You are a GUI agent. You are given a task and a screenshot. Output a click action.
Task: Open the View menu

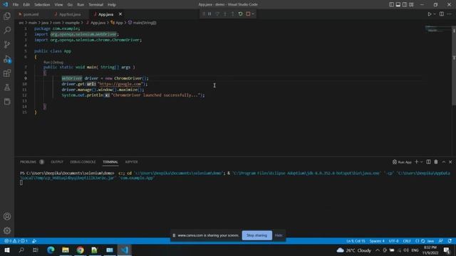point(58,5)
